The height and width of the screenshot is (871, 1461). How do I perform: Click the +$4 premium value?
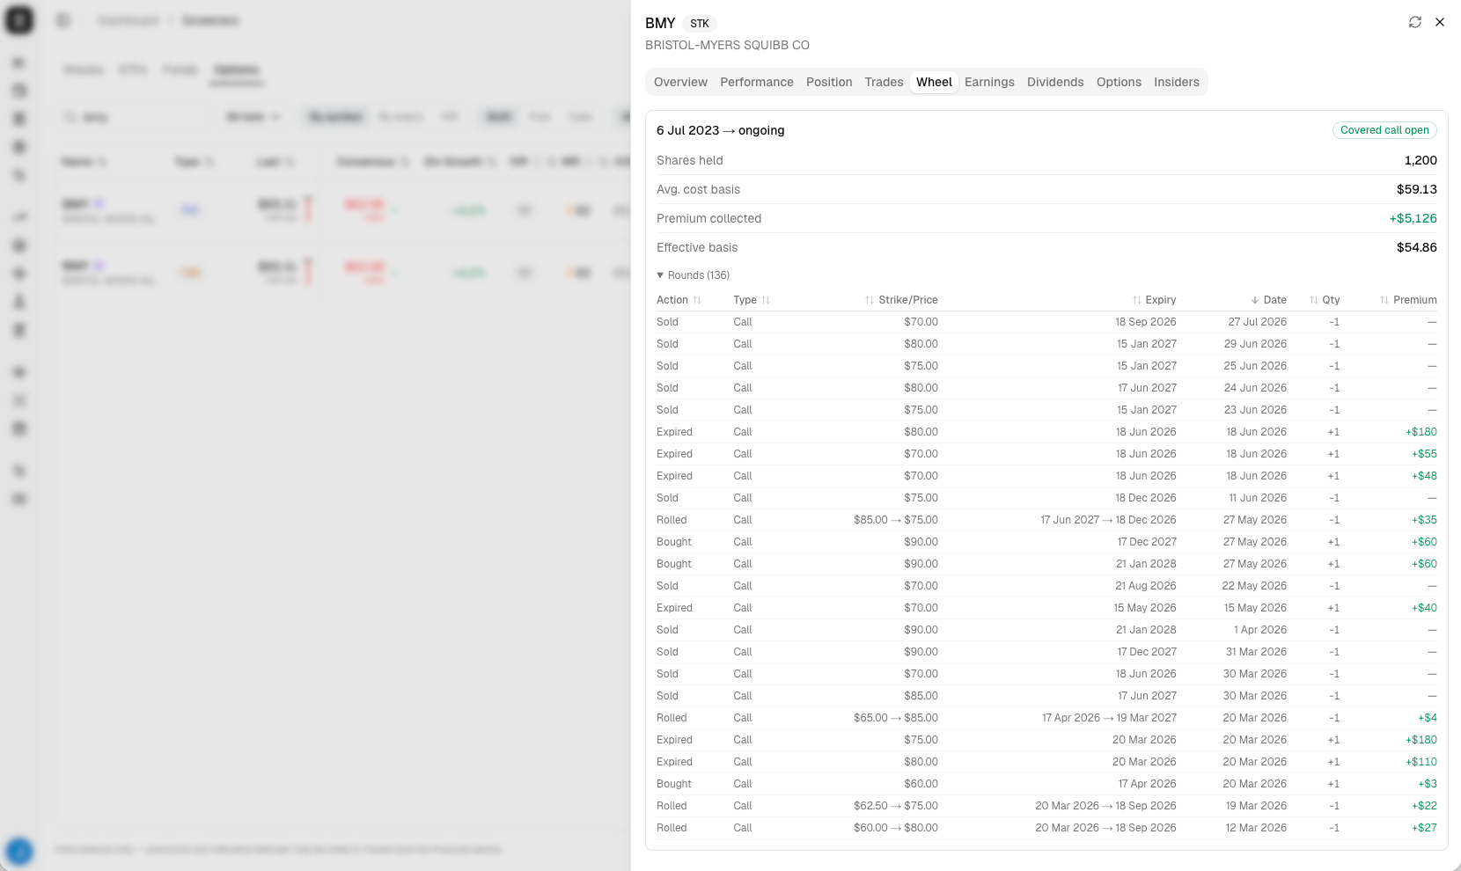pyautogui.click(x=1428, y=718)
